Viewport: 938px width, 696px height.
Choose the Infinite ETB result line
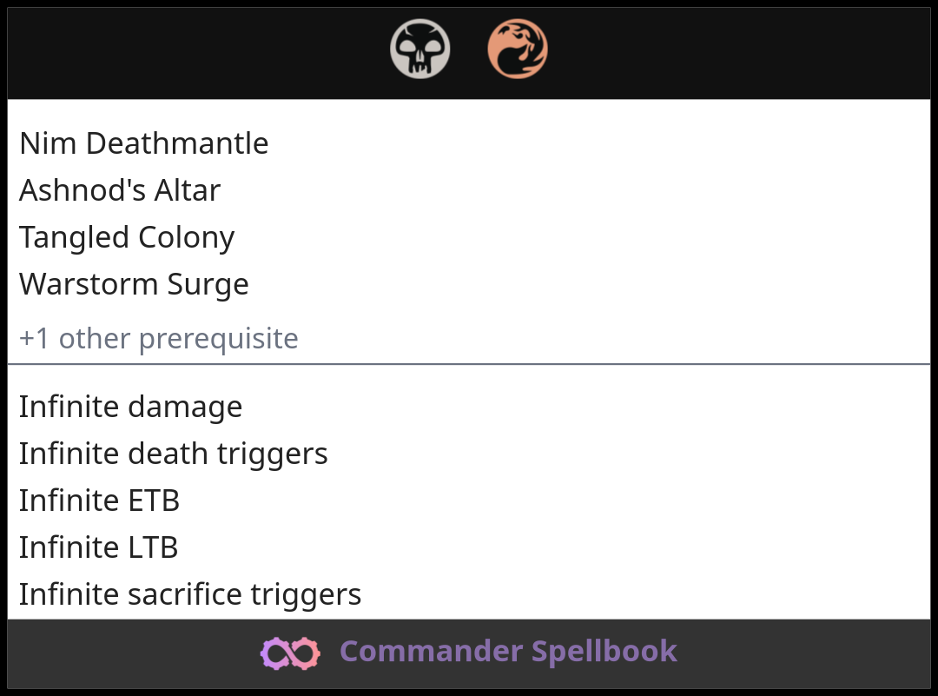point(99,500)
